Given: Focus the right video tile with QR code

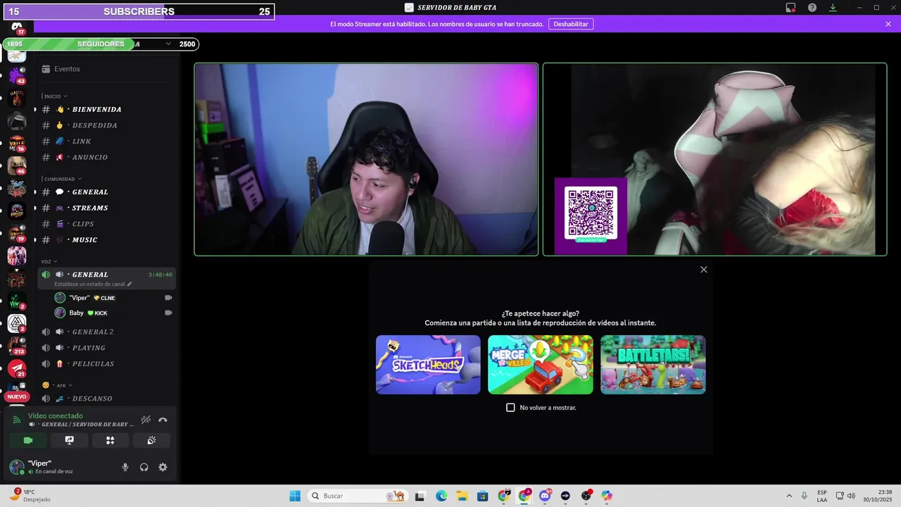Looking at the screenshot, I should [715, 159].
